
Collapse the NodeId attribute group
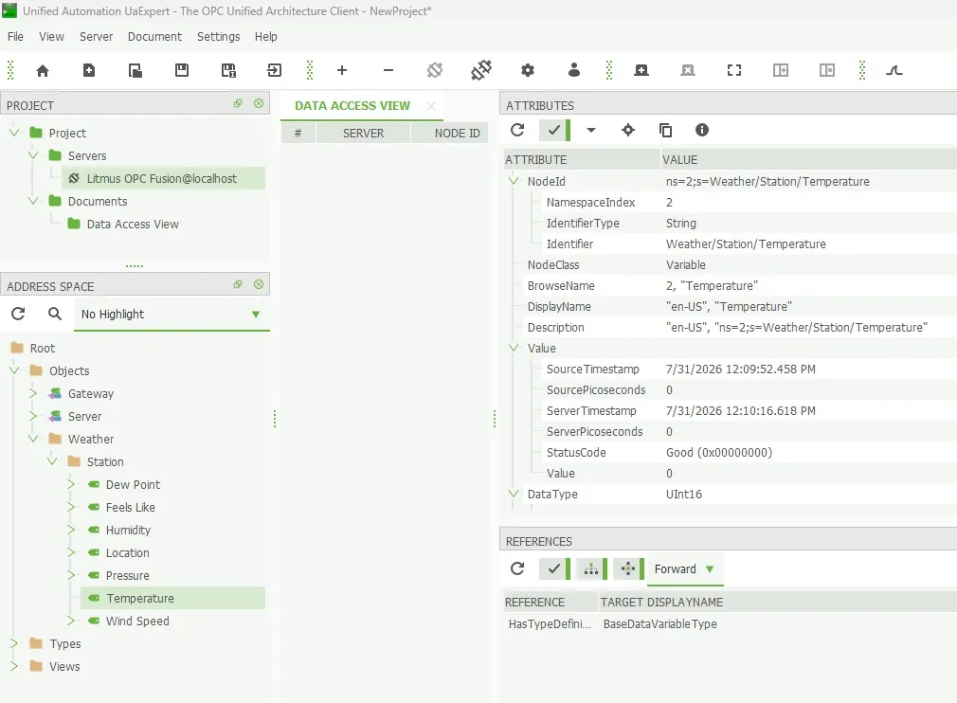tap(514, 181)
